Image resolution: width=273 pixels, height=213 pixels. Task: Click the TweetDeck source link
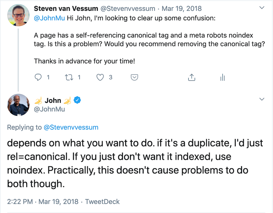102,202
